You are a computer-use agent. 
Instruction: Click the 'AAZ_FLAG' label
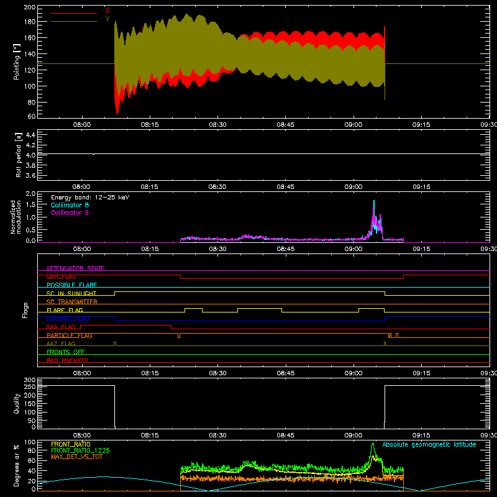click(61, 344)
